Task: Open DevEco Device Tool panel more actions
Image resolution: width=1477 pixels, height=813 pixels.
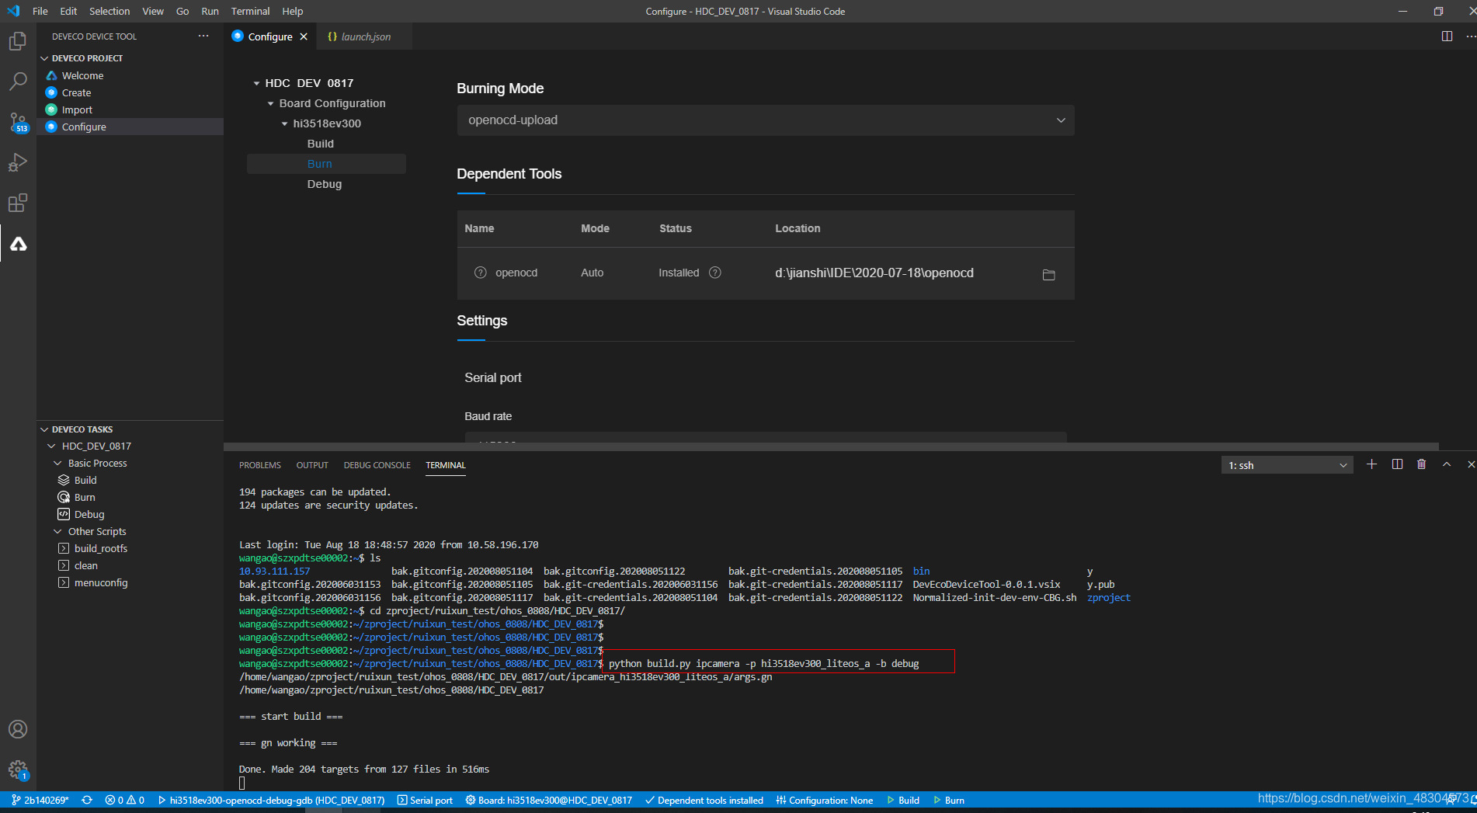Action: tap(203, 36)
